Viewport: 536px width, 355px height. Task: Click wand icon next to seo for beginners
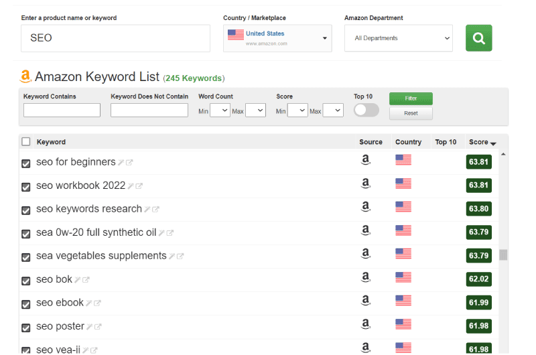(121, 162)
